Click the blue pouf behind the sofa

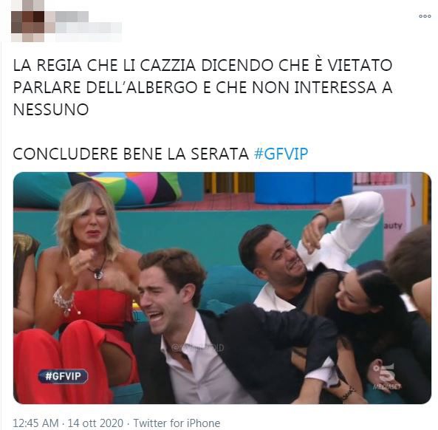[x=303, y=188]
